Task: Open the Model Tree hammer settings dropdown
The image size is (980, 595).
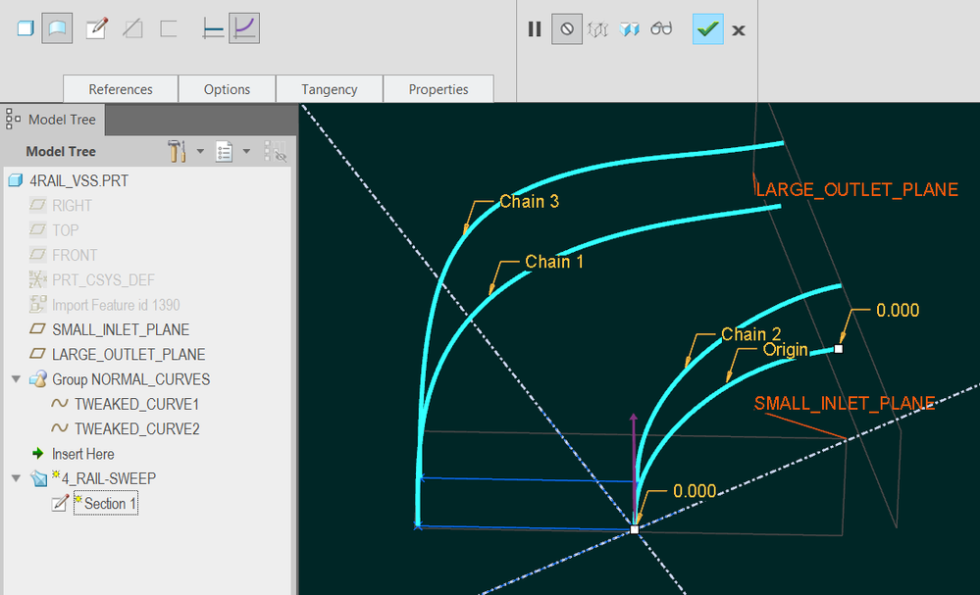Action: 199,152
